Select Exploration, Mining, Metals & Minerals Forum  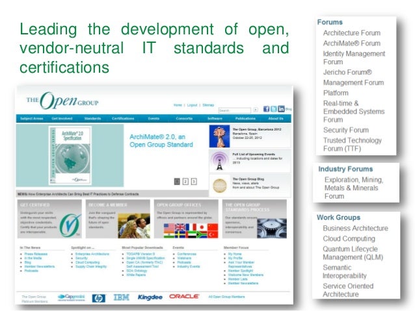coord(354,188)
